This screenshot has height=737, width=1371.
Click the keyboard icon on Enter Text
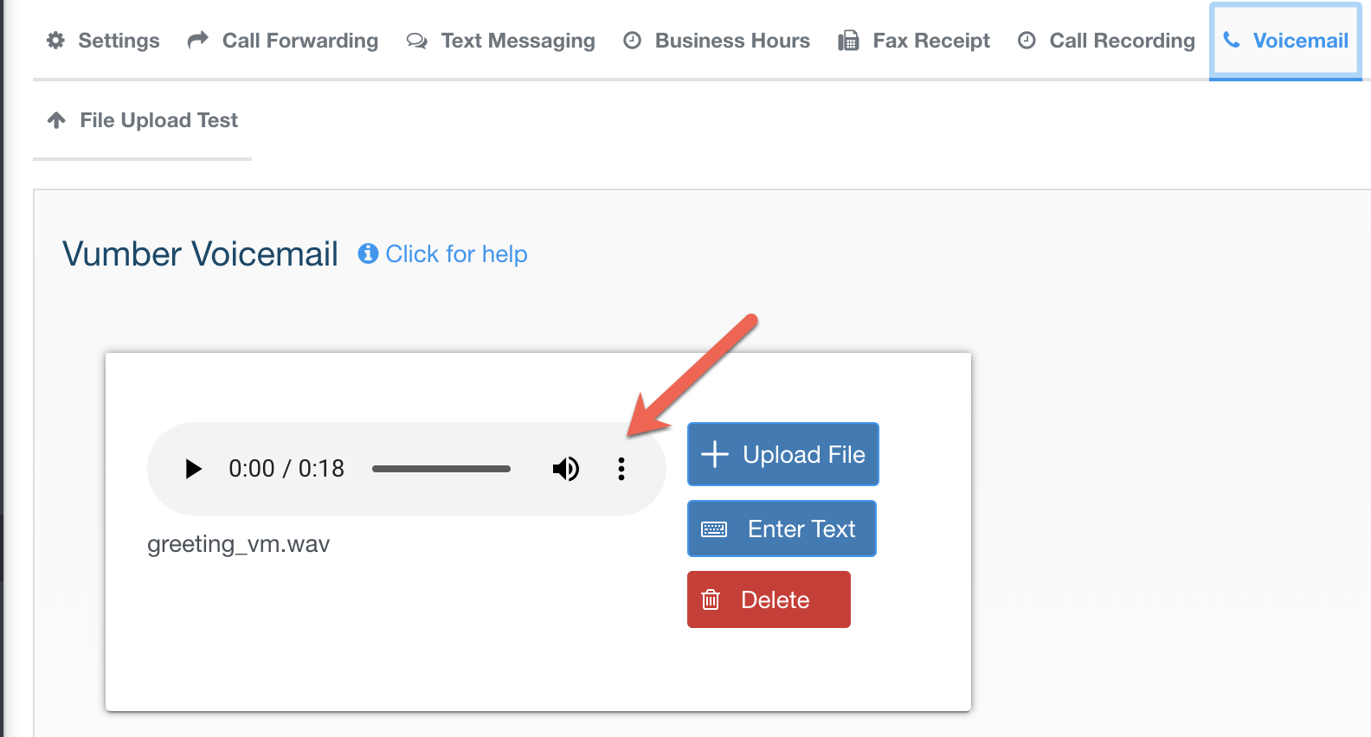point(714,529)
